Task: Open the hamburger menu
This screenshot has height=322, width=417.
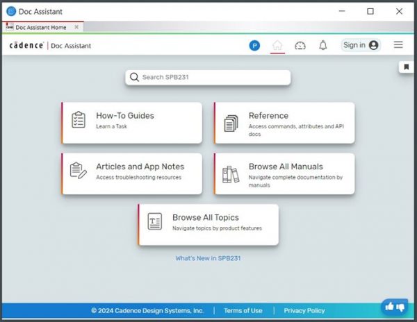Action: click(x=398, y=44)
